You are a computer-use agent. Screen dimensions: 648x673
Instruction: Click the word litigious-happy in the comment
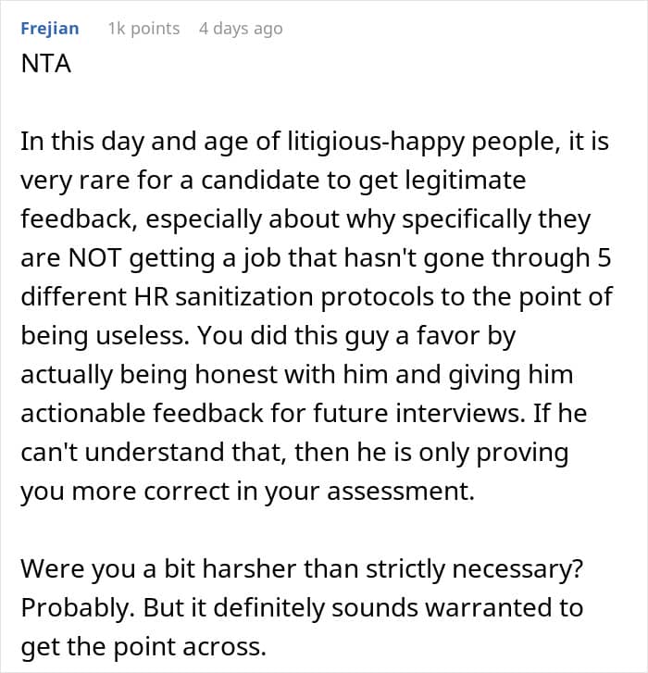(376, 142)
